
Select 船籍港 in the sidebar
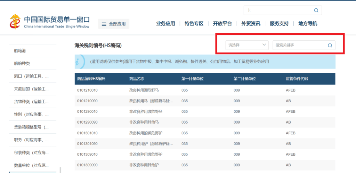33,51
